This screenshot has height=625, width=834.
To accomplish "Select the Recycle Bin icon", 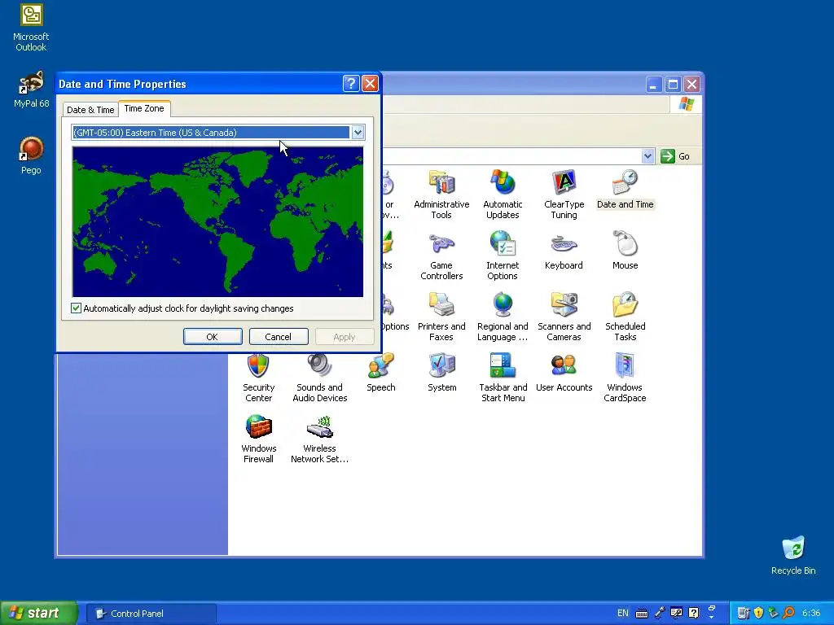I will (x=793, y=556).
